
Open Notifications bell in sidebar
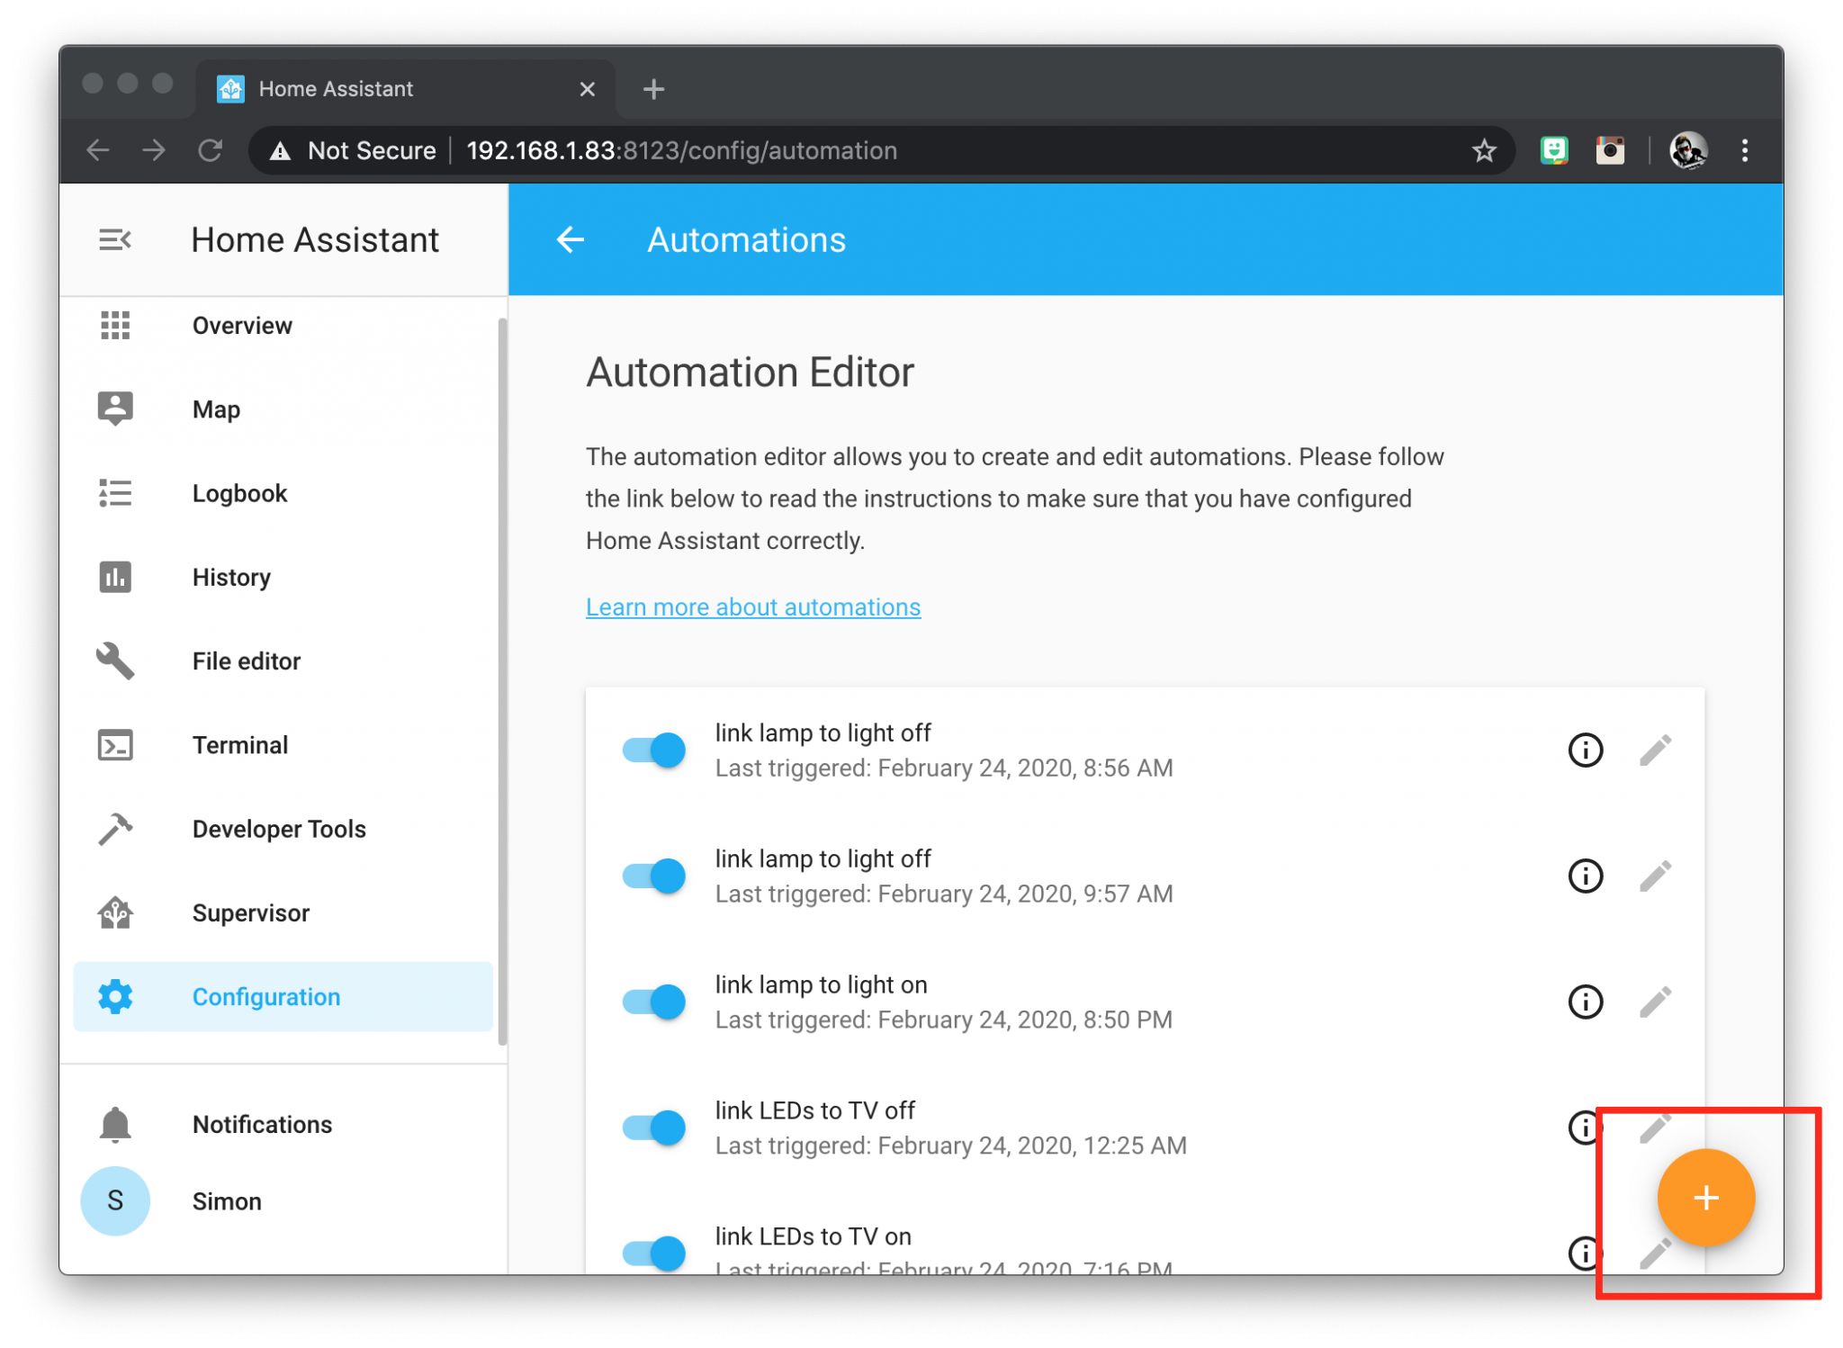point(115,1125)
